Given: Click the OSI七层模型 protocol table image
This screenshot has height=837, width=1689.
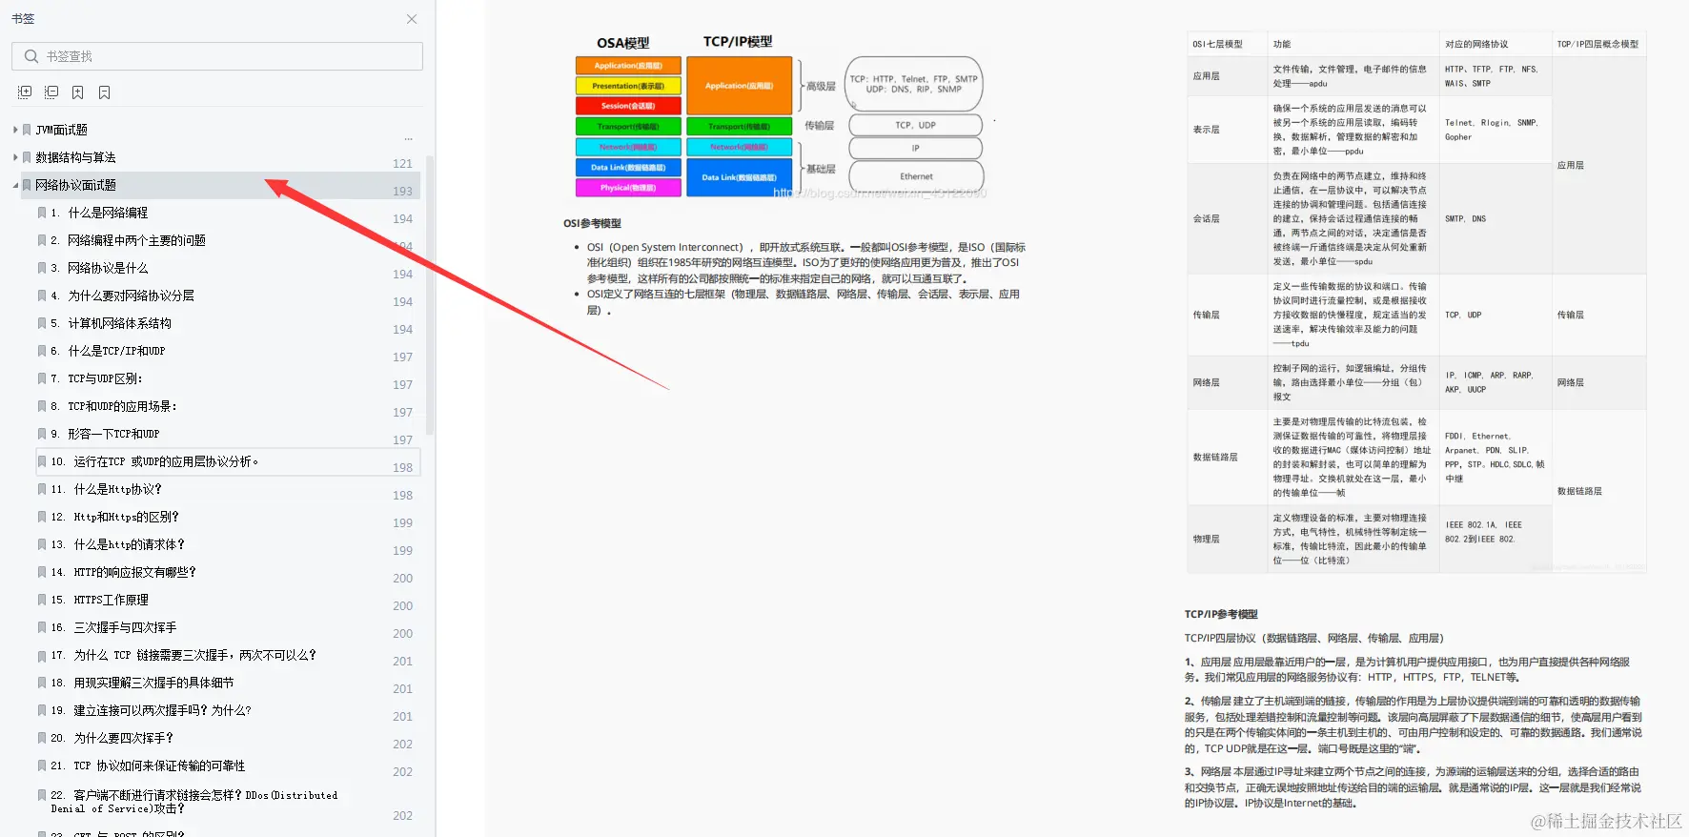Looking at the screenshot, I should (1416, 302).
